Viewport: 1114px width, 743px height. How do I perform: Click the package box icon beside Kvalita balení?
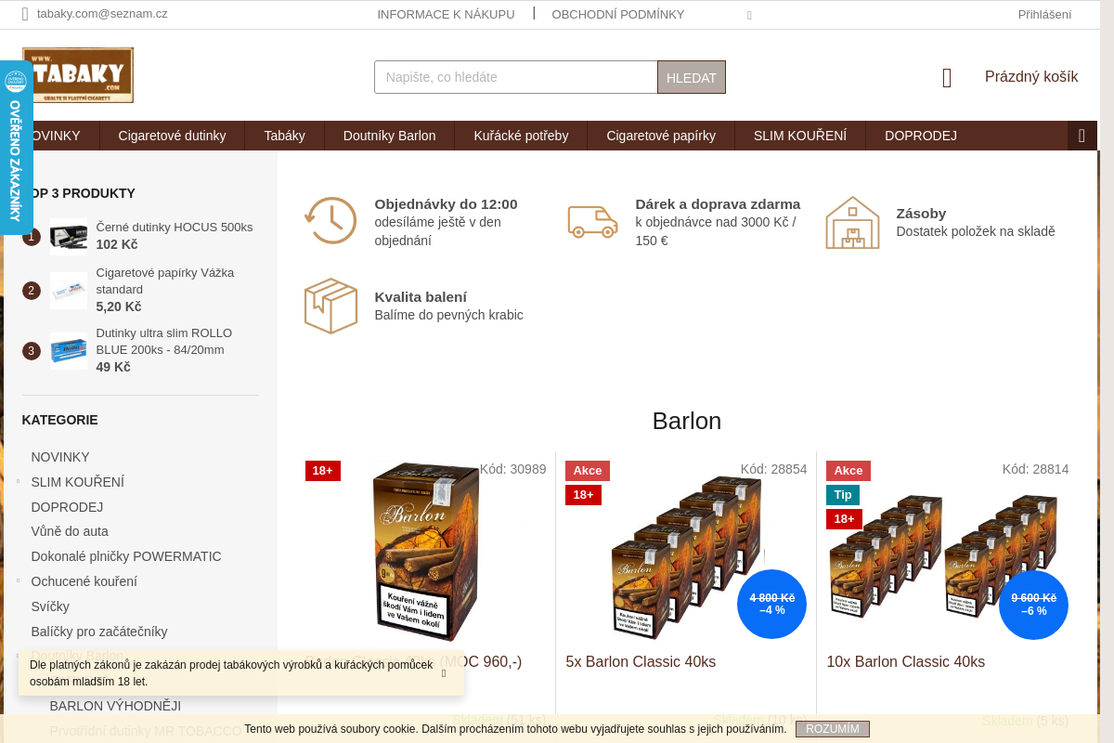pos(330,306)
